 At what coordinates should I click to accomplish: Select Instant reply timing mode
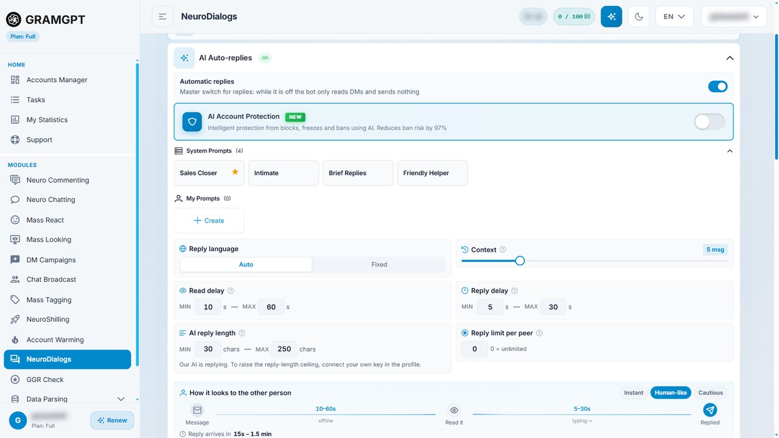click(634, 393)
